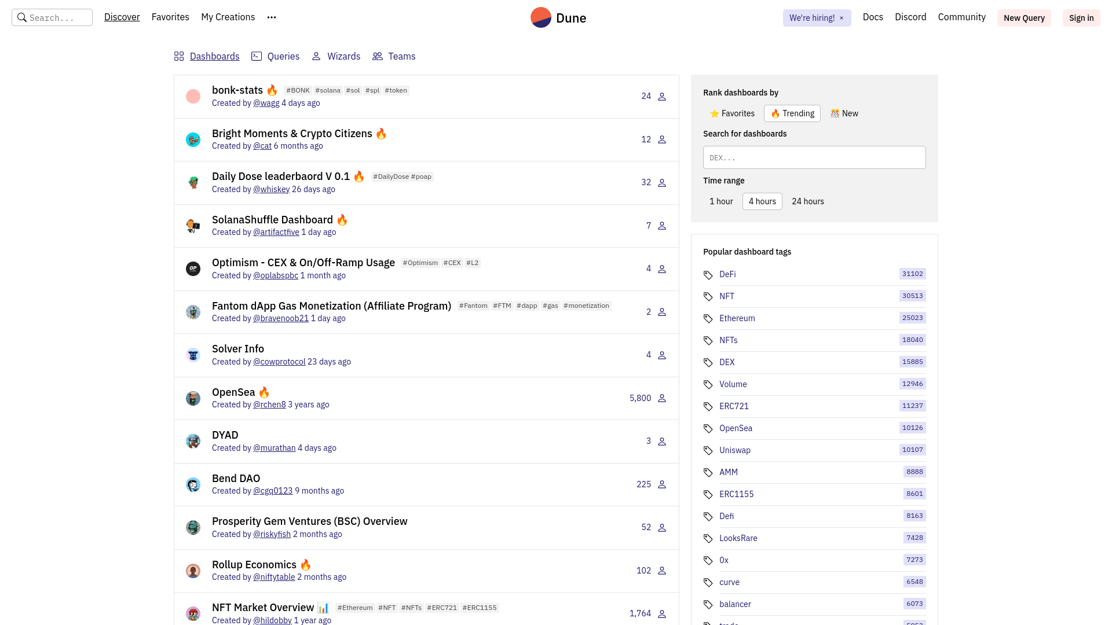Click the New Query button
Image resolution: width=1112 pixels, height=625 pixels.
click(x=1024, y=18)
